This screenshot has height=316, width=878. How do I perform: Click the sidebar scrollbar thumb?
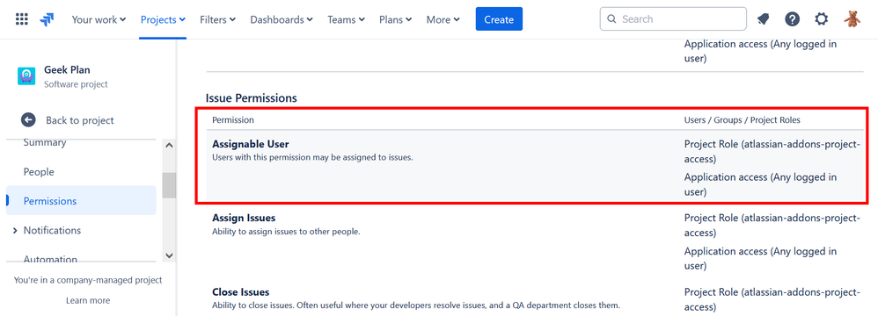pos(170,185)
